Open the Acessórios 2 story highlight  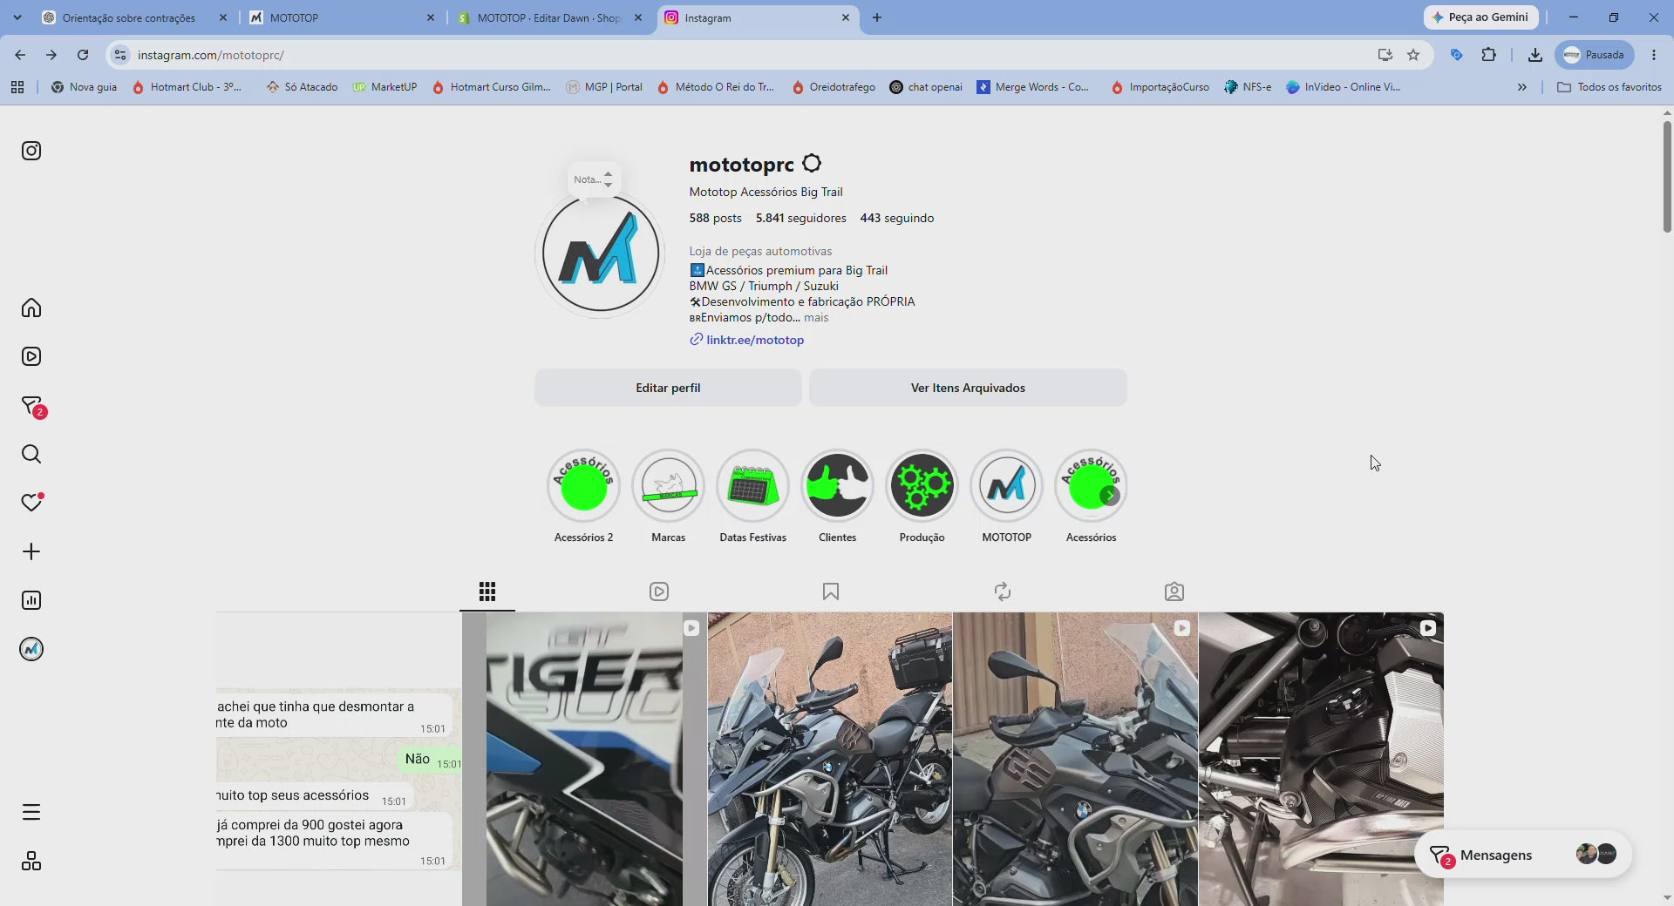click(x=584, y=486)
